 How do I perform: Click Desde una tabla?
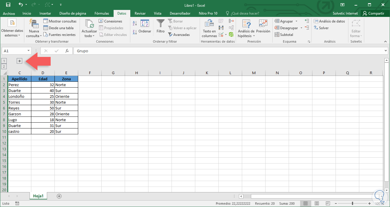(59, 28)
